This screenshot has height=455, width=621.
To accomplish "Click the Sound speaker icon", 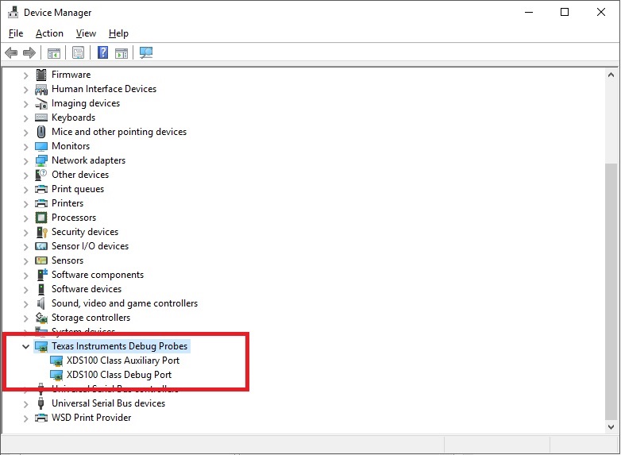I will point(40,303).
